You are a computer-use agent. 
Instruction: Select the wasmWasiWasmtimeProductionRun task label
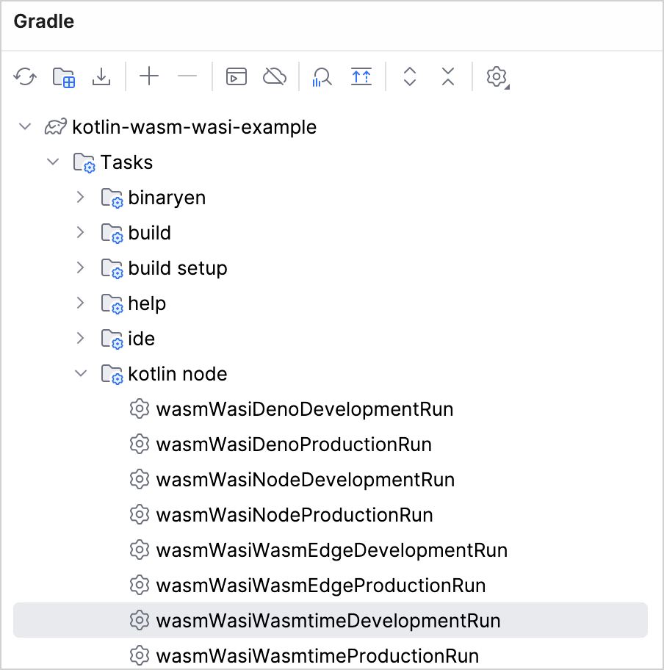pyautogui.click(x=317, y=656)
